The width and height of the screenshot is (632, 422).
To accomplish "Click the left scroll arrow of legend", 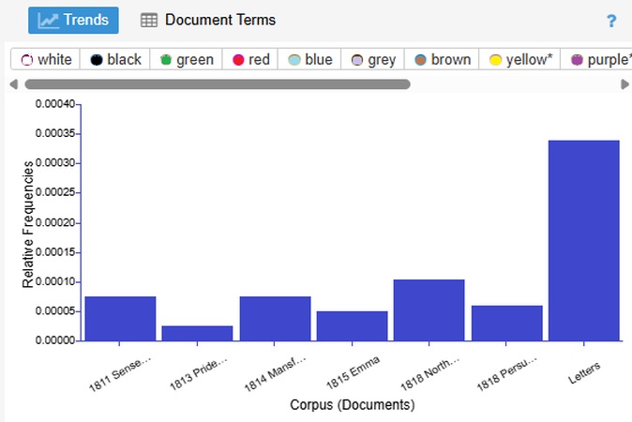I will pyautogui.click(x=14, y=84).
